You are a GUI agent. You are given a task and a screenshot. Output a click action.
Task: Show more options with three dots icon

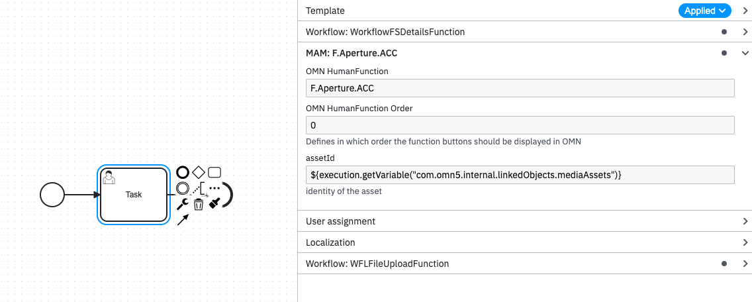tap(214, 188)
